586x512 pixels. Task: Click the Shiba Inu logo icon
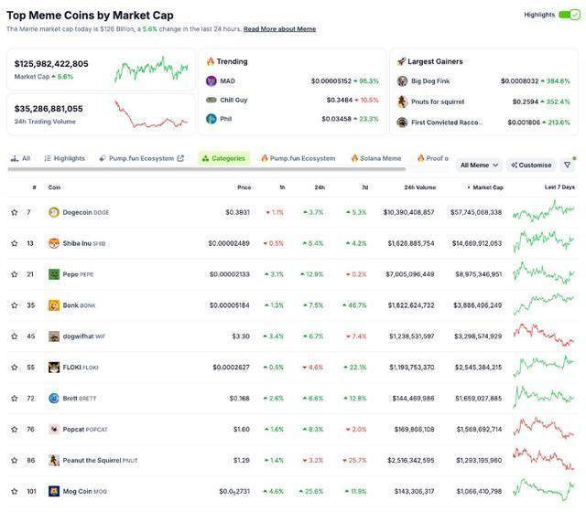[54, 243]
